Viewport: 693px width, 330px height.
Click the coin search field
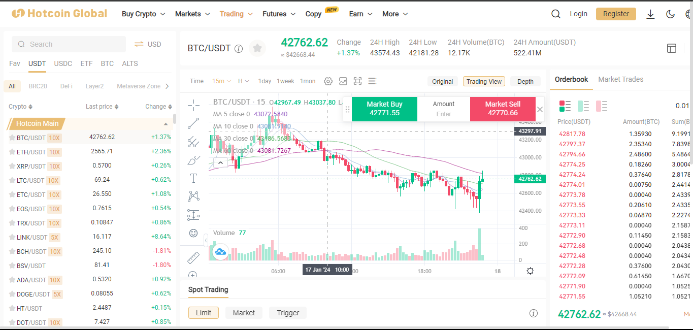pos(69,44)
